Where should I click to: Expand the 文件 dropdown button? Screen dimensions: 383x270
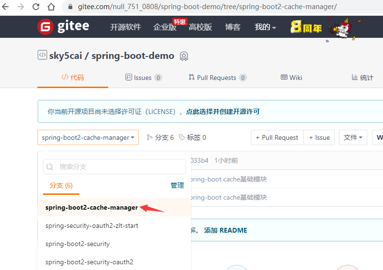pos(353,137)
